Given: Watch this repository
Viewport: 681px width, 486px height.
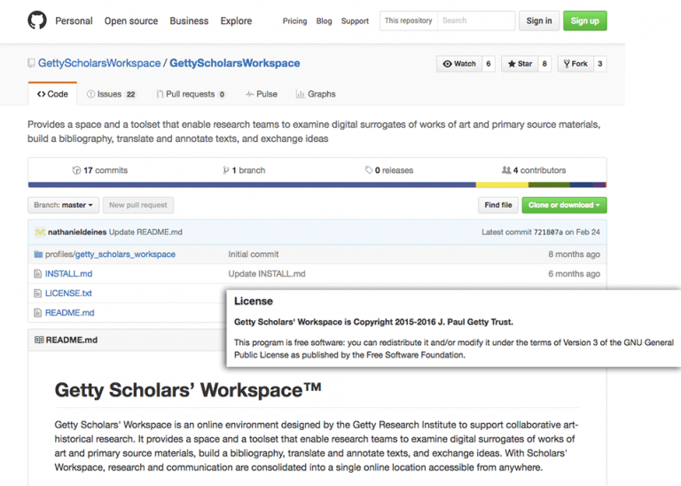Looking at the screenshot, I should click(459, 64).
